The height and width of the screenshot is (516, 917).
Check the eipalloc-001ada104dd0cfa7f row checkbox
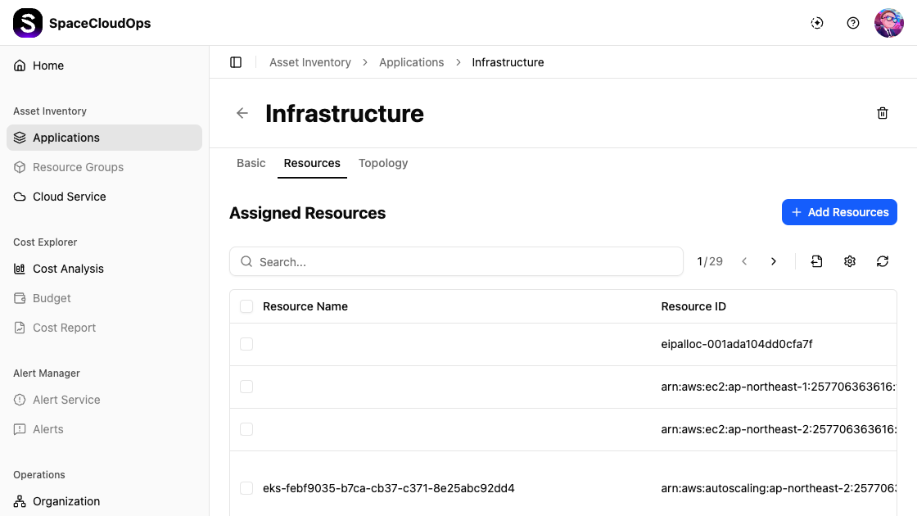tap(246, 344)
